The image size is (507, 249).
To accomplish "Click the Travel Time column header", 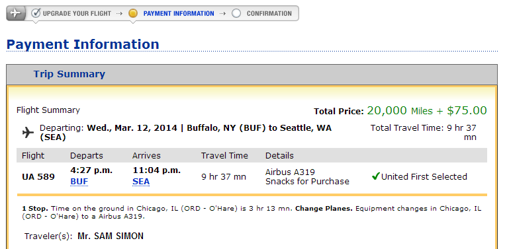I will [224, 155].
